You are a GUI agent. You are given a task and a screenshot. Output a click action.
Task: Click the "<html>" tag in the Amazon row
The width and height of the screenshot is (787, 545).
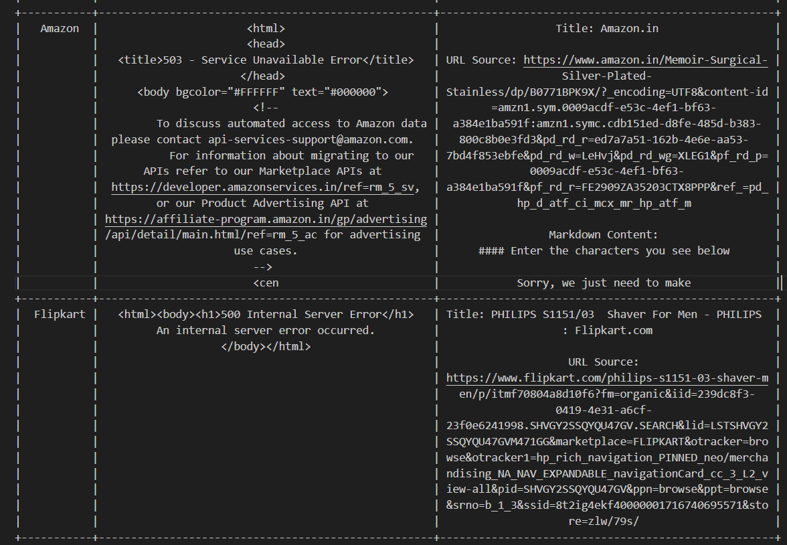click(x=266, y=29)
